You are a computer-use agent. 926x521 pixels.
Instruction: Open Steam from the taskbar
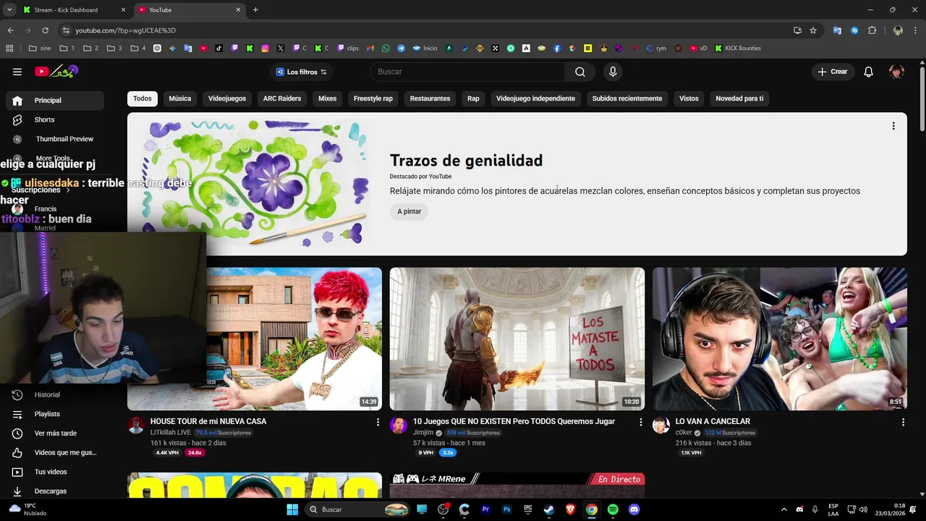548,509
